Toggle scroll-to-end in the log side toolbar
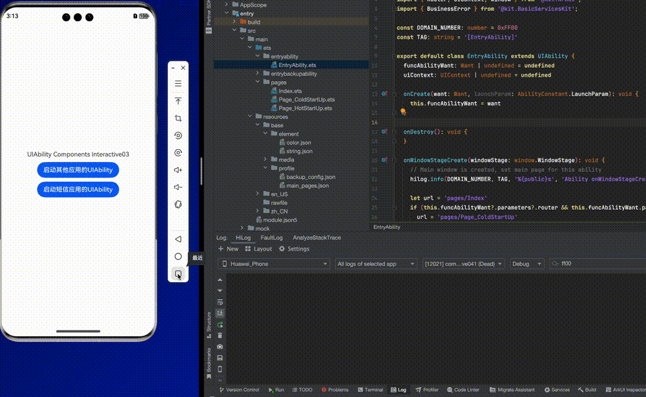 tap(220, 313)
